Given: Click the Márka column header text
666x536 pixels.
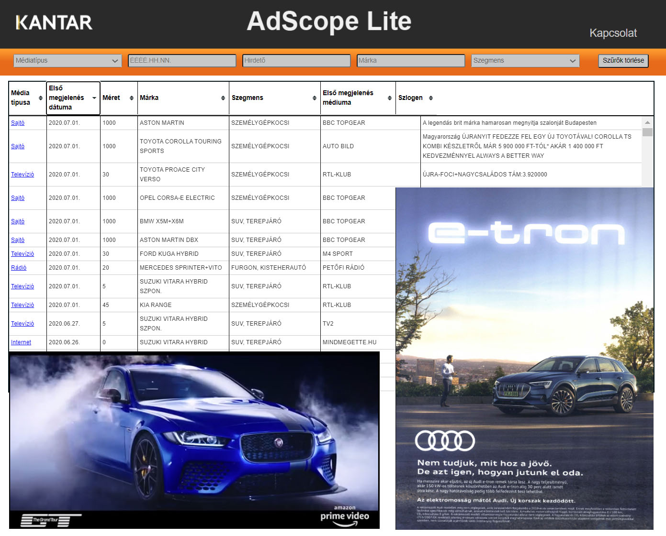Looking at the screenshot, I should [149, 98].
